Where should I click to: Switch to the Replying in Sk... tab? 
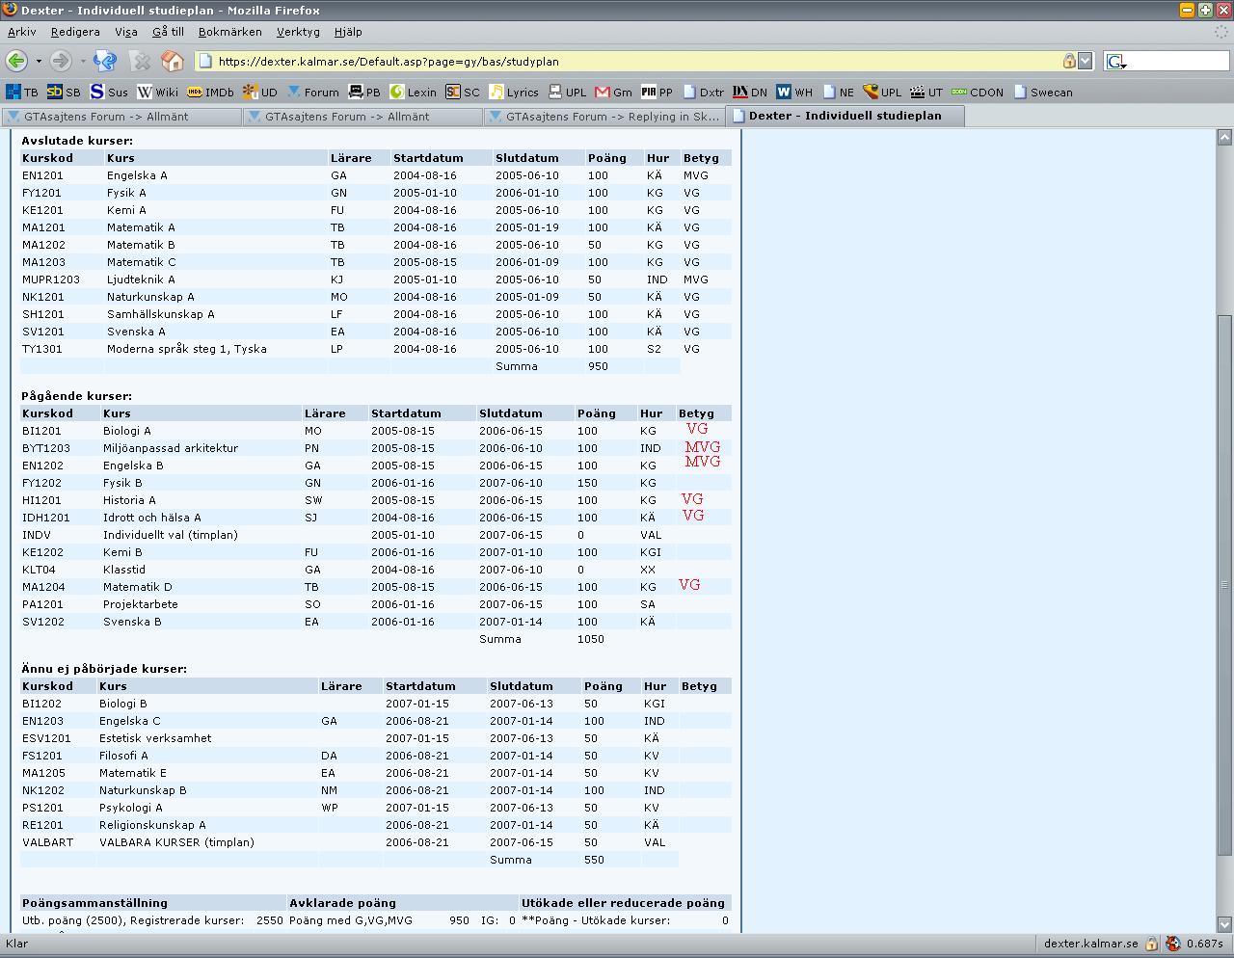pyautogui.click(x=604, y=117)
